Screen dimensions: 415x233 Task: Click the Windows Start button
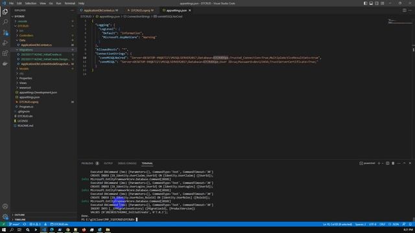pyautogui.click(x=4, y=230)
